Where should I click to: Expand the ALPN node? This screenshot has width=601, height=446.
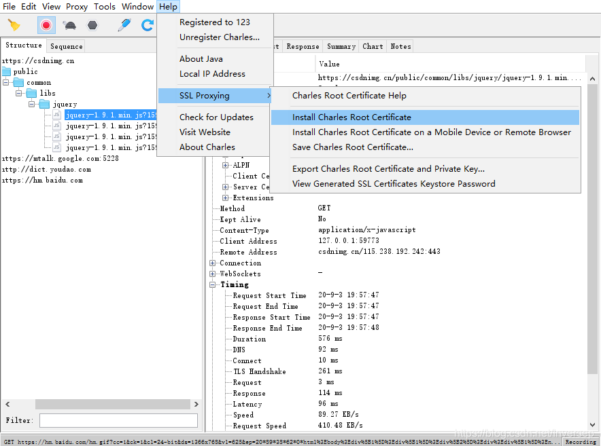tap(226, 165)
